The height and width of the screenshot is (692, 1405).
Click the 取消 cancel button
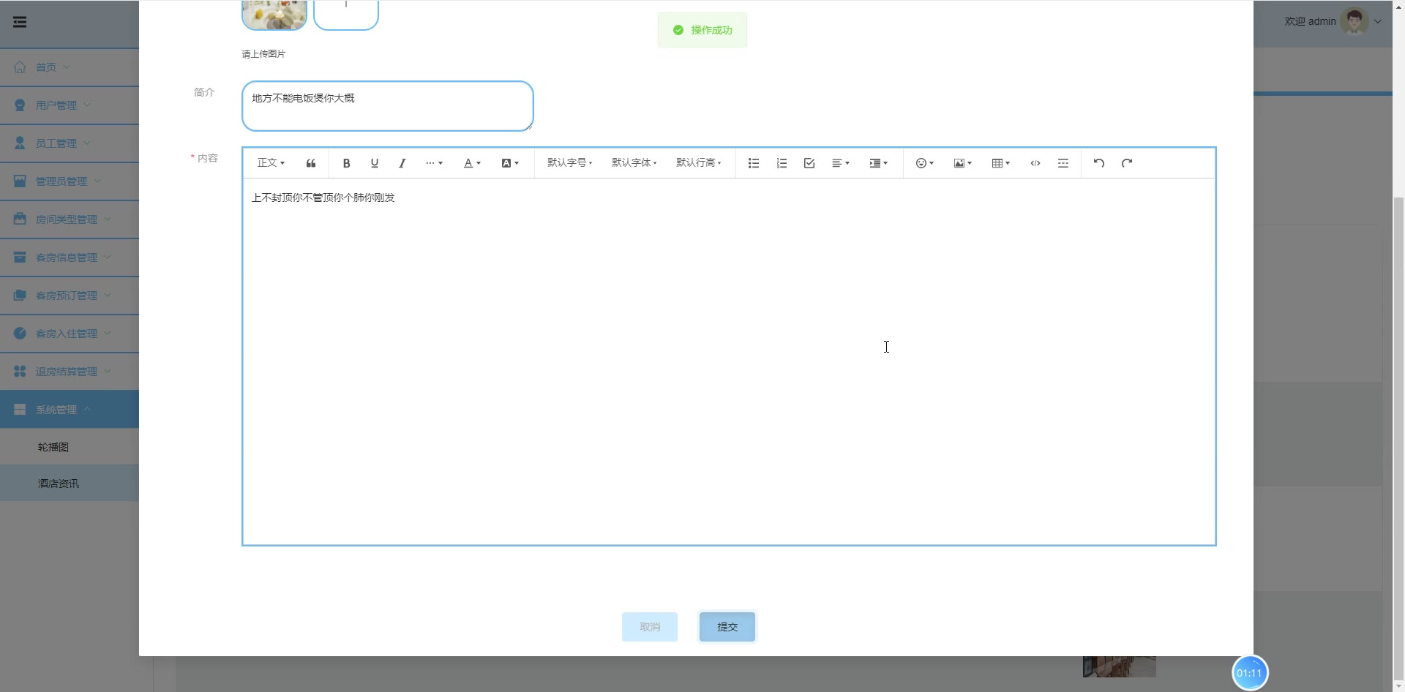coord(650,627)
